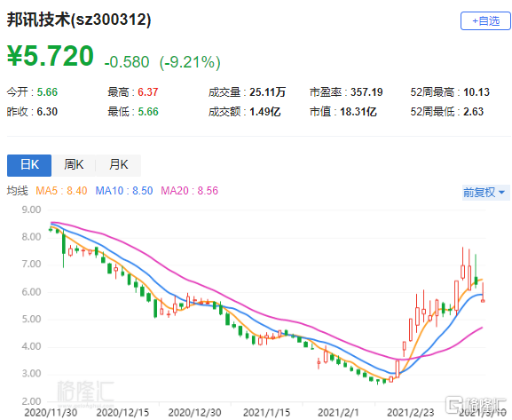
Task: Click the 2020/12/15 date axis label
Action: (122, 413)
